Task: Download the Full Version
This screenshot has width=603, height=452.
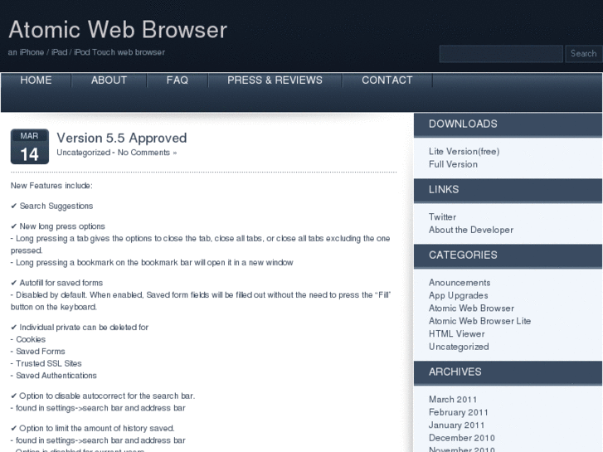Action: point(453,164)
